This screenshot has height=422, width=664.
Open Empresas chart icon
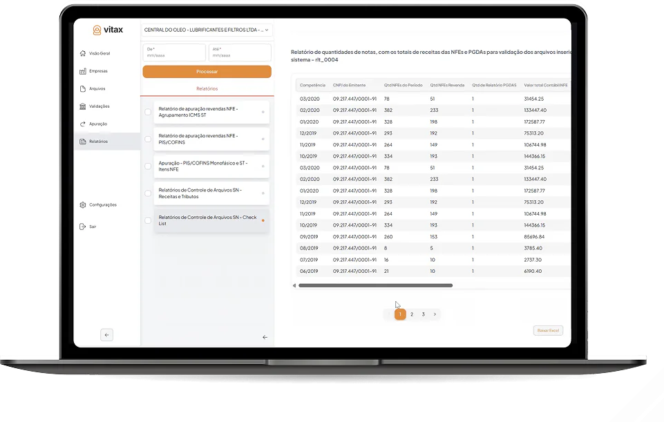(83, 71)
